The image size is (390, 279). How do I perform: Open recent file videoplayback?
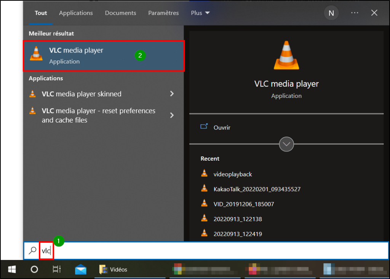(233, 174)
